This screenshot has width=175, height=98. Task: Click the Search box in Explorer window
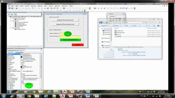pos(155,22)
